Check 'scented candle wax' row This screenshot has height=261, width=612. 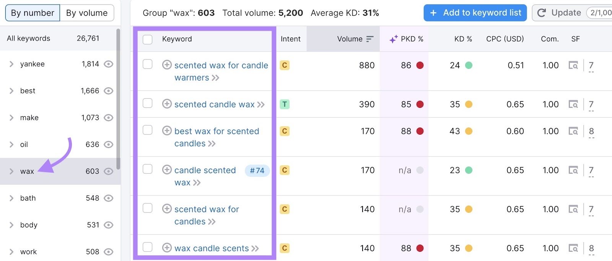coord(148,103)
